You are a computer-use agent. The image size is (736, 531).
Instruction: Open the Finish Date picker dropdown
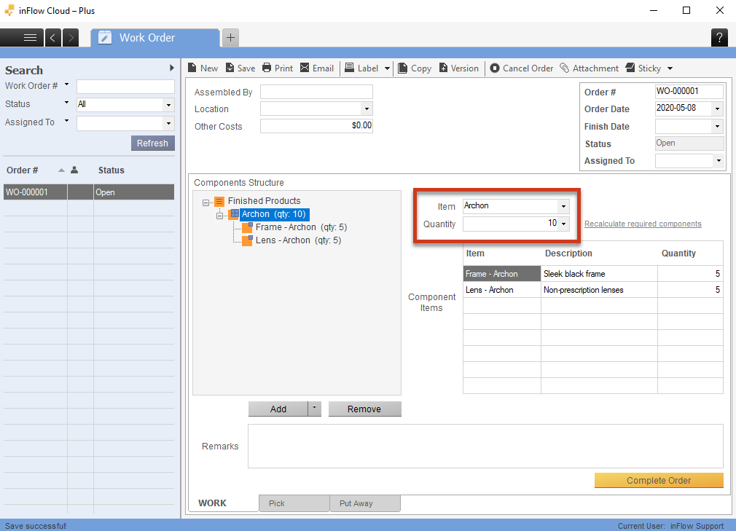point(717,126)
